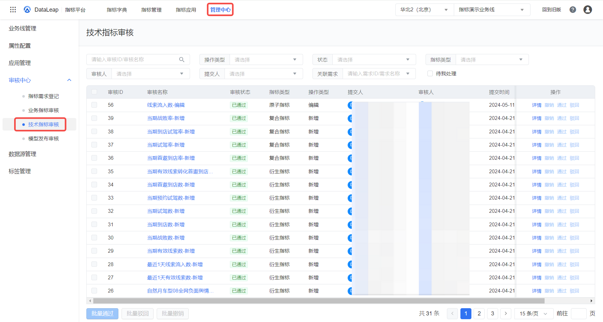Open the 指标演示业务线 dropdown
This screenshot has height=322, width=603.
492,10
